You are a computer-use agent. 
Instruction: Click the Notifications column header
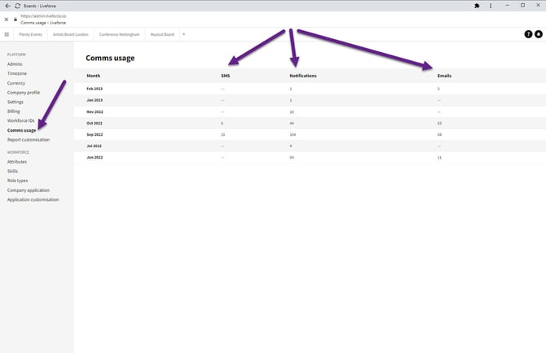click(303, 76)
